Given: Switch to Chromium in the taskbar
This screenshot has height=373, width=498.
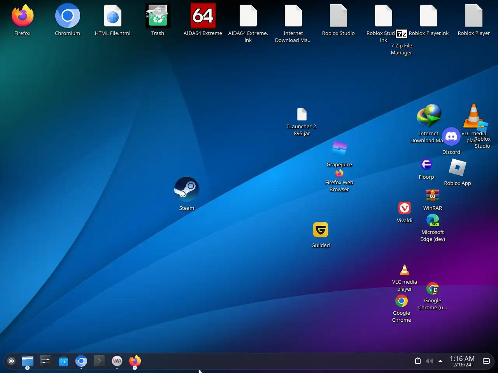Looking at the screenshot, I should [x=81, y=361].
